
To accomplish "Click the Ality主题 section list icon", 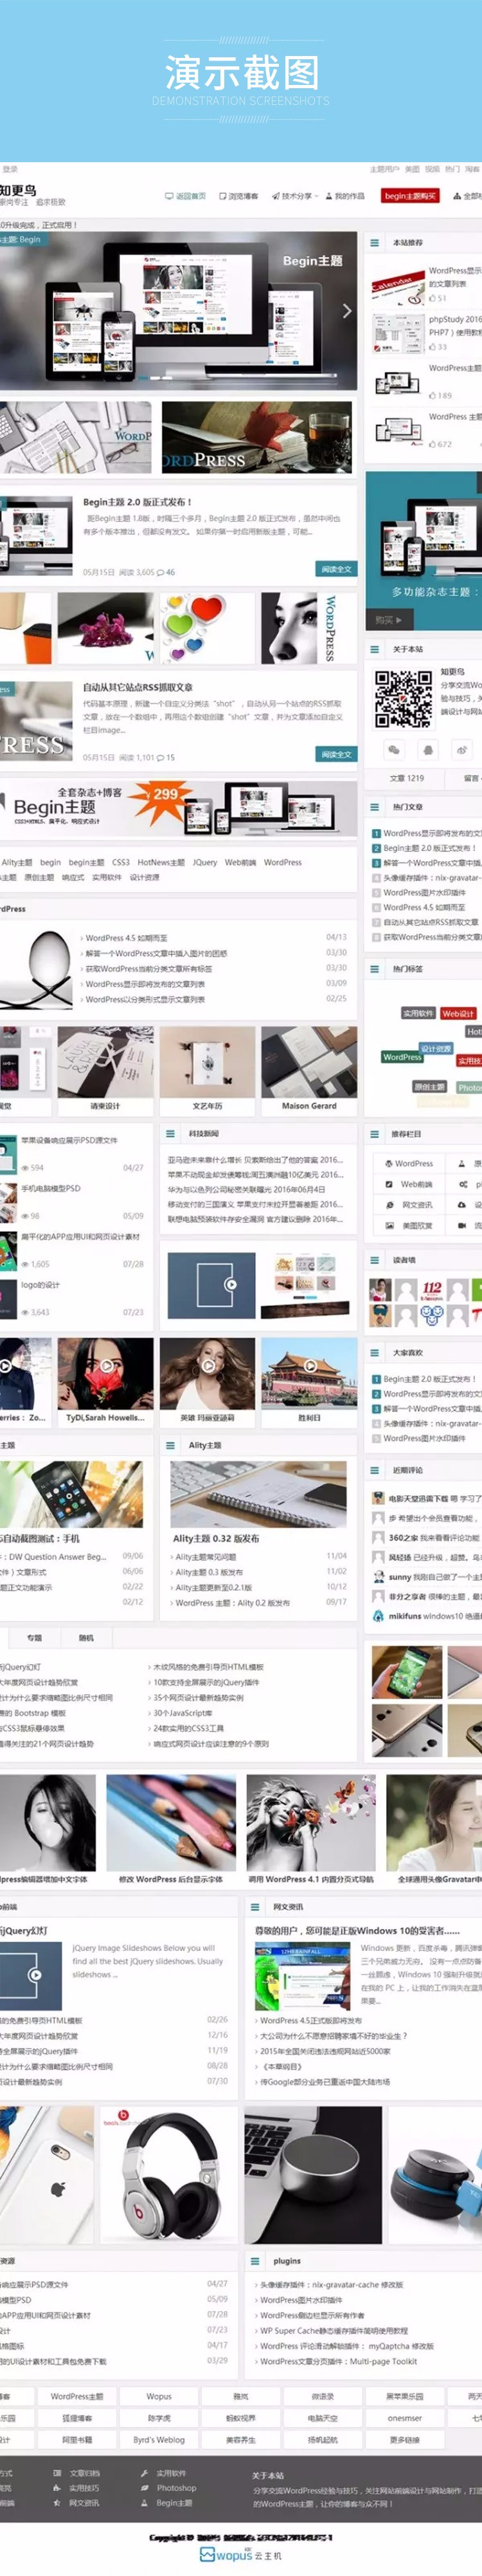I will pyautogui.click(x=171, y=1445).
